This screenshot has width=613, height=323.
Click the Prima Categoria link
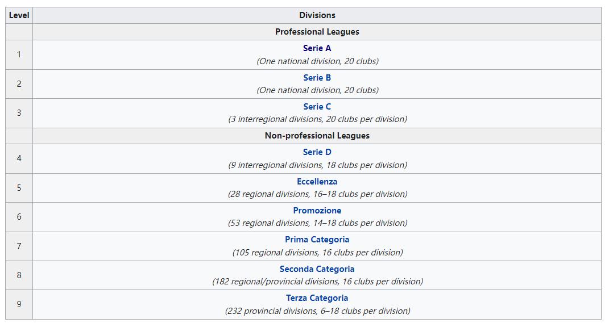tap(317, 240)
